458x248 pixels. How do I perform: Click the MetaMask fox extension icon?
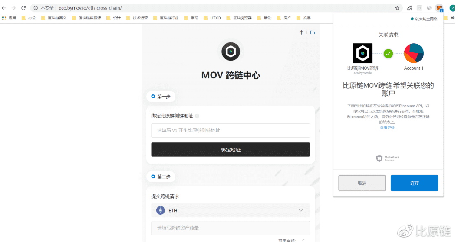(x=439, y=8)
